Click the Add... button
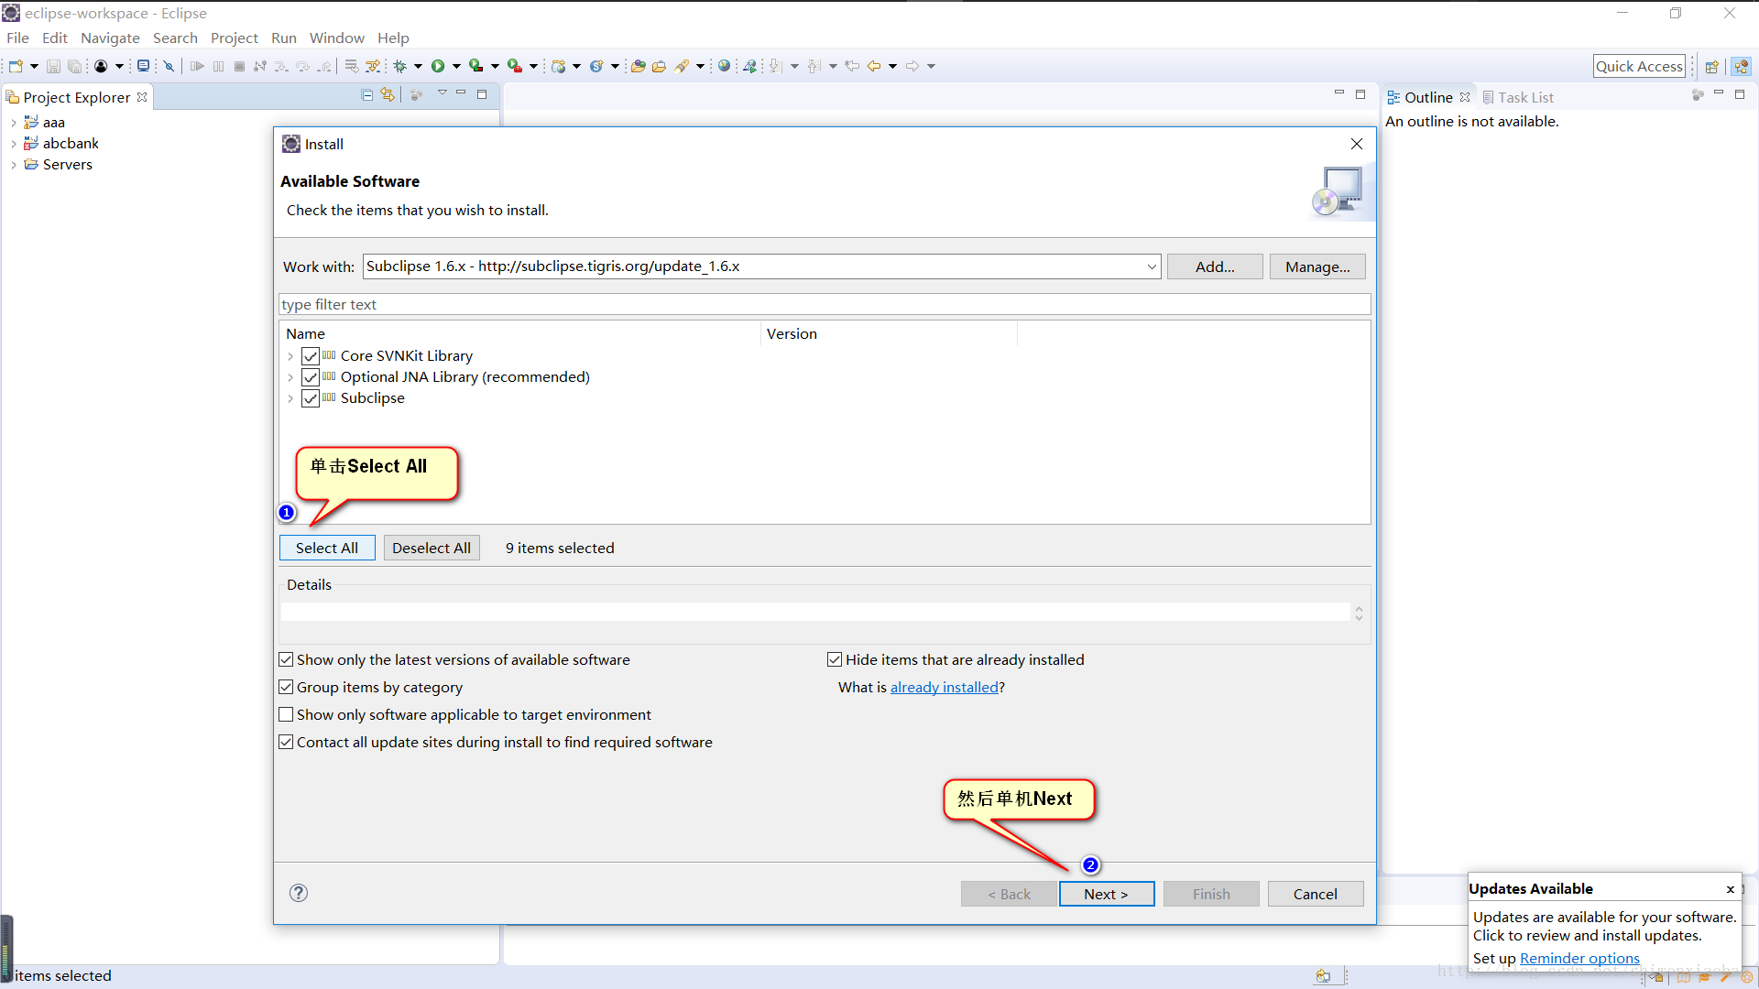This screenshot has width=1759, height=989. tap(1215, 266)
